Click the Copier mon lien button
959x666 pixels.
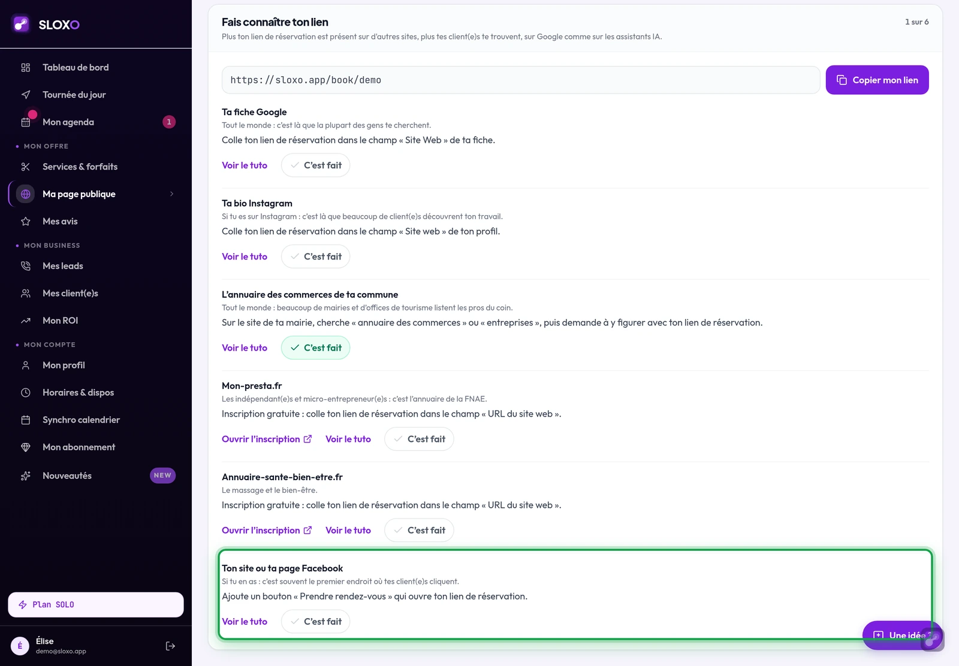coord(877,80)
